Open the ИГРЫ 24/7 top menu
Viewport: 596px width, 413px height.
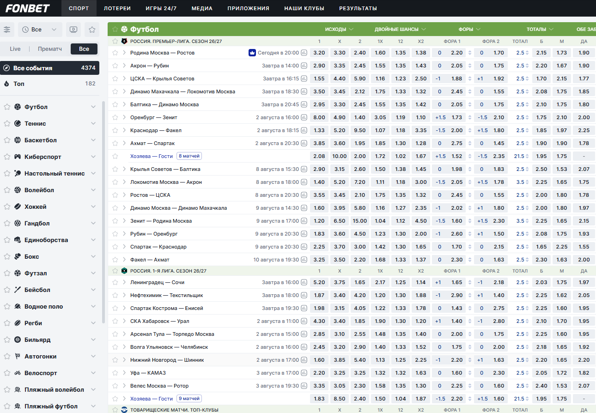click(161, 8)
